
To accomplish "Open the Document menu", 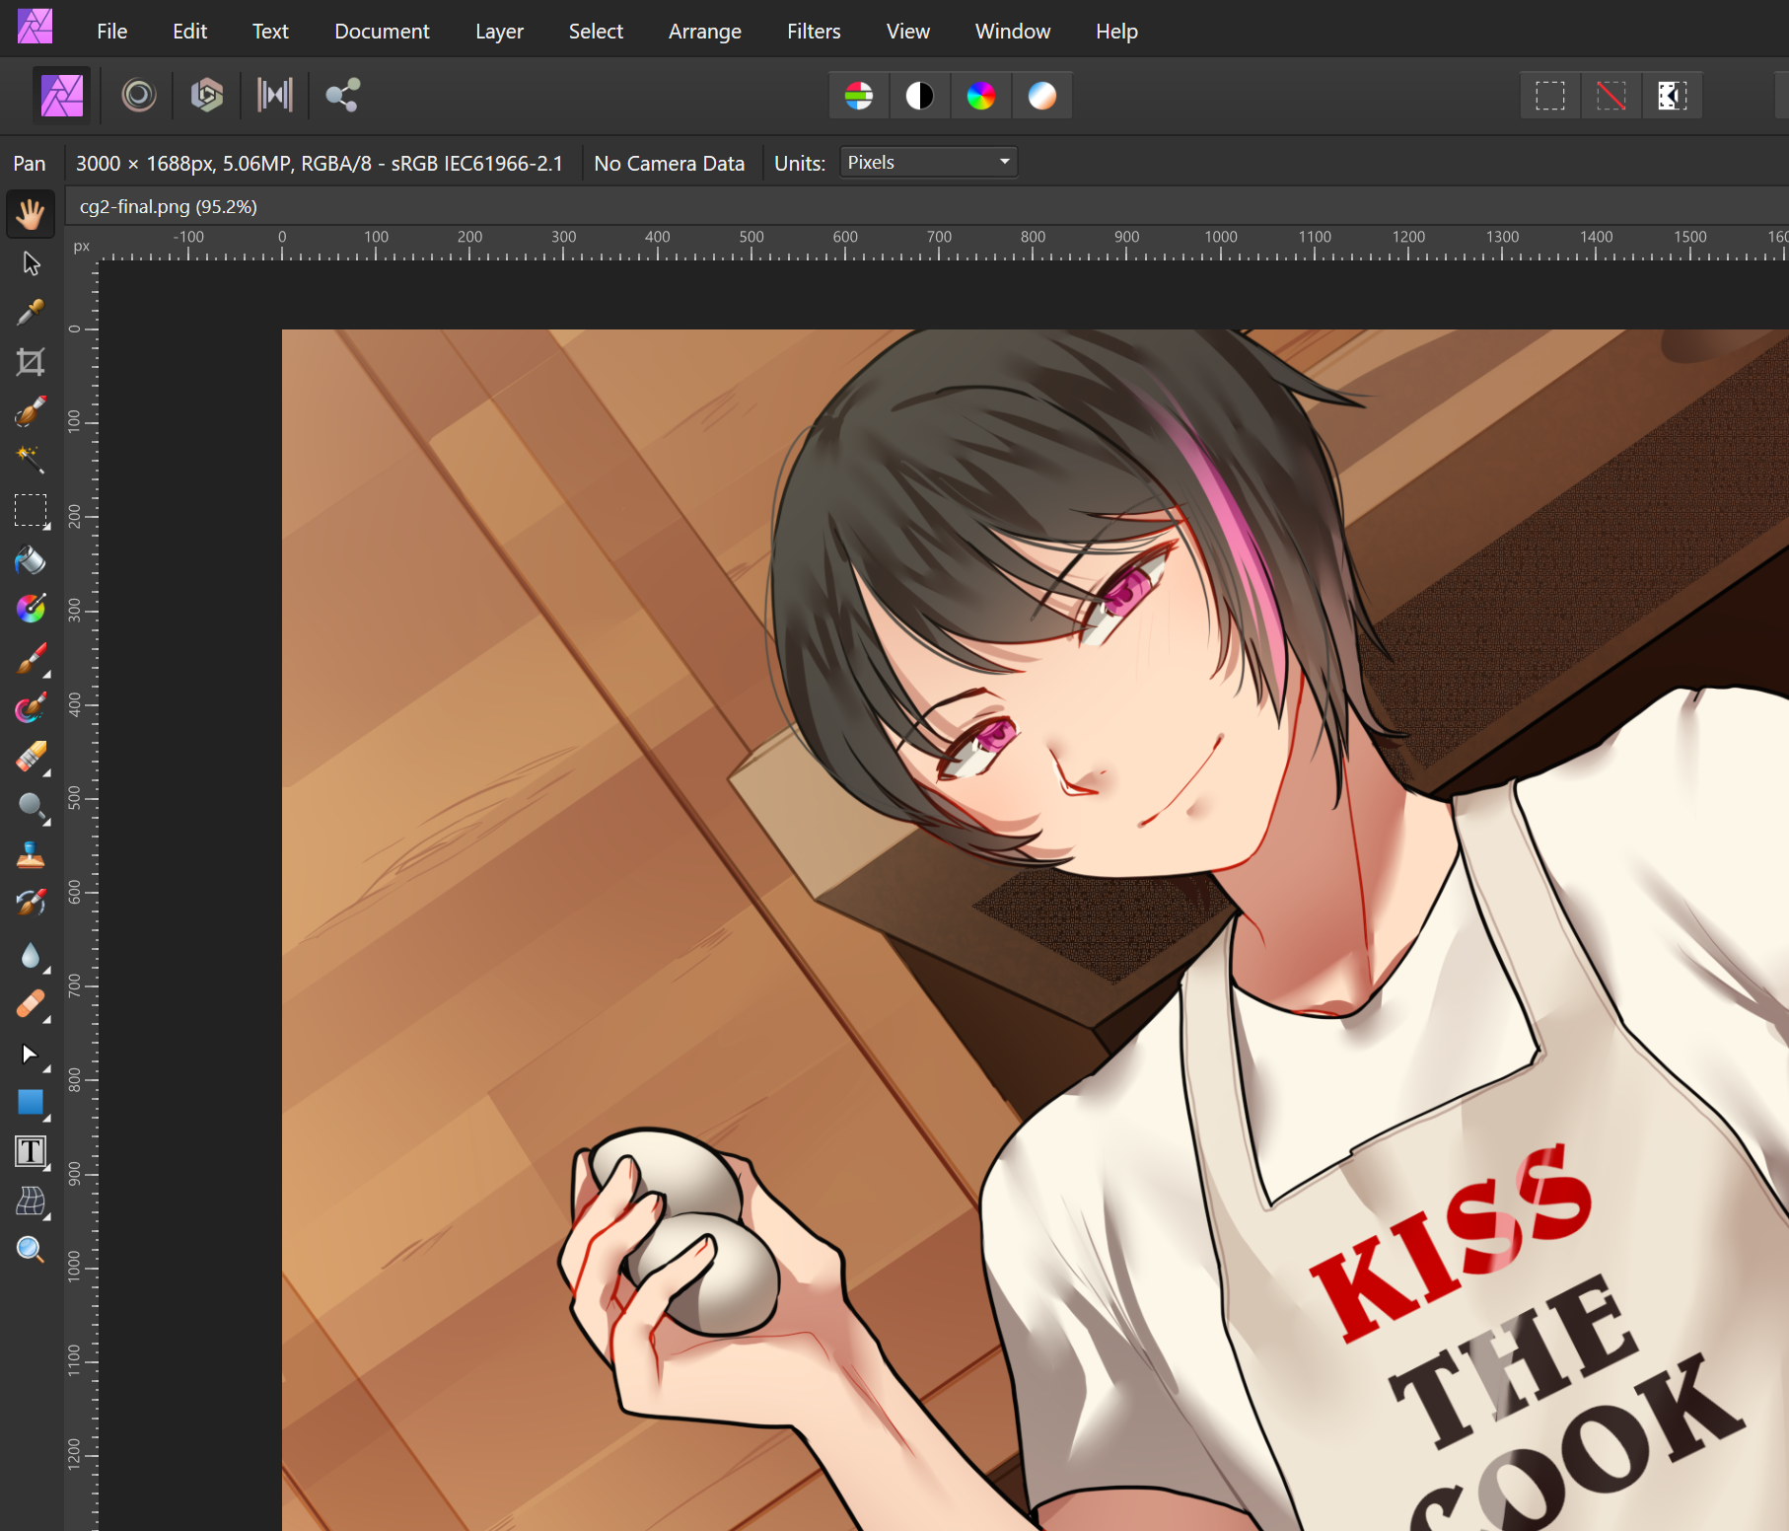I will (x=382, y=31).
